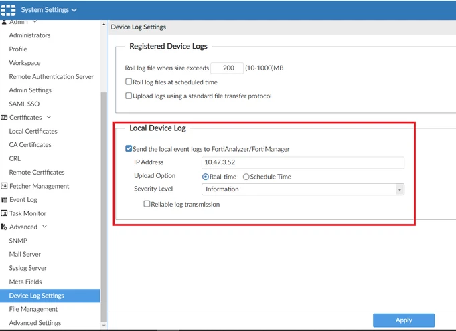Open the CRL item
The image size is (456, 331).
15,158
